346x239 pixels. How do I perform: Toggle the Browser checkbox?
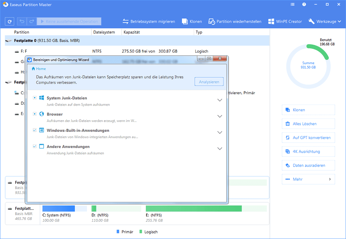(x=35, y=114)
